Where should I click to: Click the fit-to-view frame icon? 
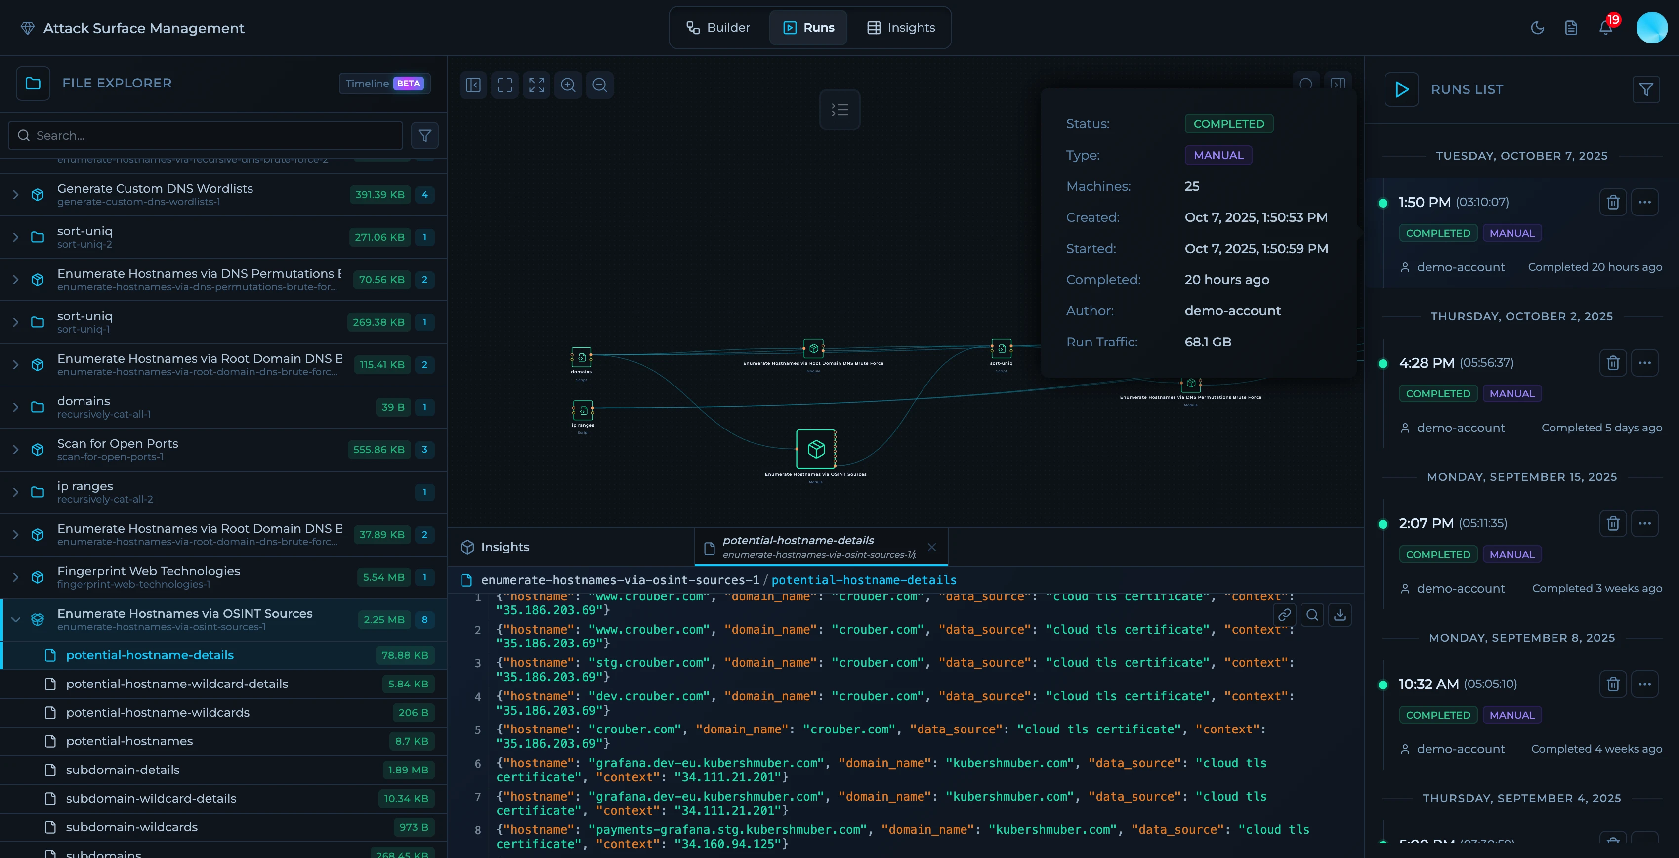click(x=504, y=85)
